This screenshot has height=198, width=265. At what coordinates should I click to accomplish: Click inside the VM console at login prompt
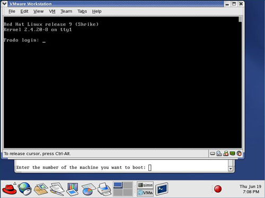44,41
